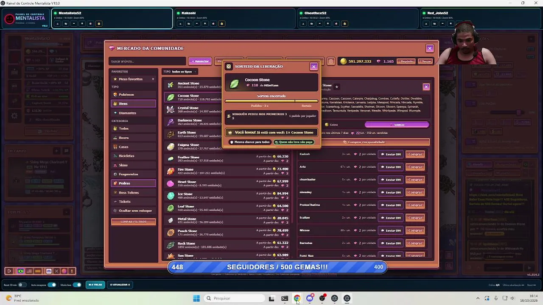
Task: Click the Ice Stone item icon
Action: tap(171, 196)
